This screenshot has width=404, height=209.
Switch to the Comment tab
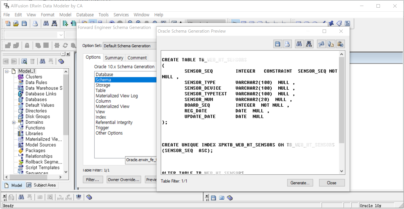137,58
